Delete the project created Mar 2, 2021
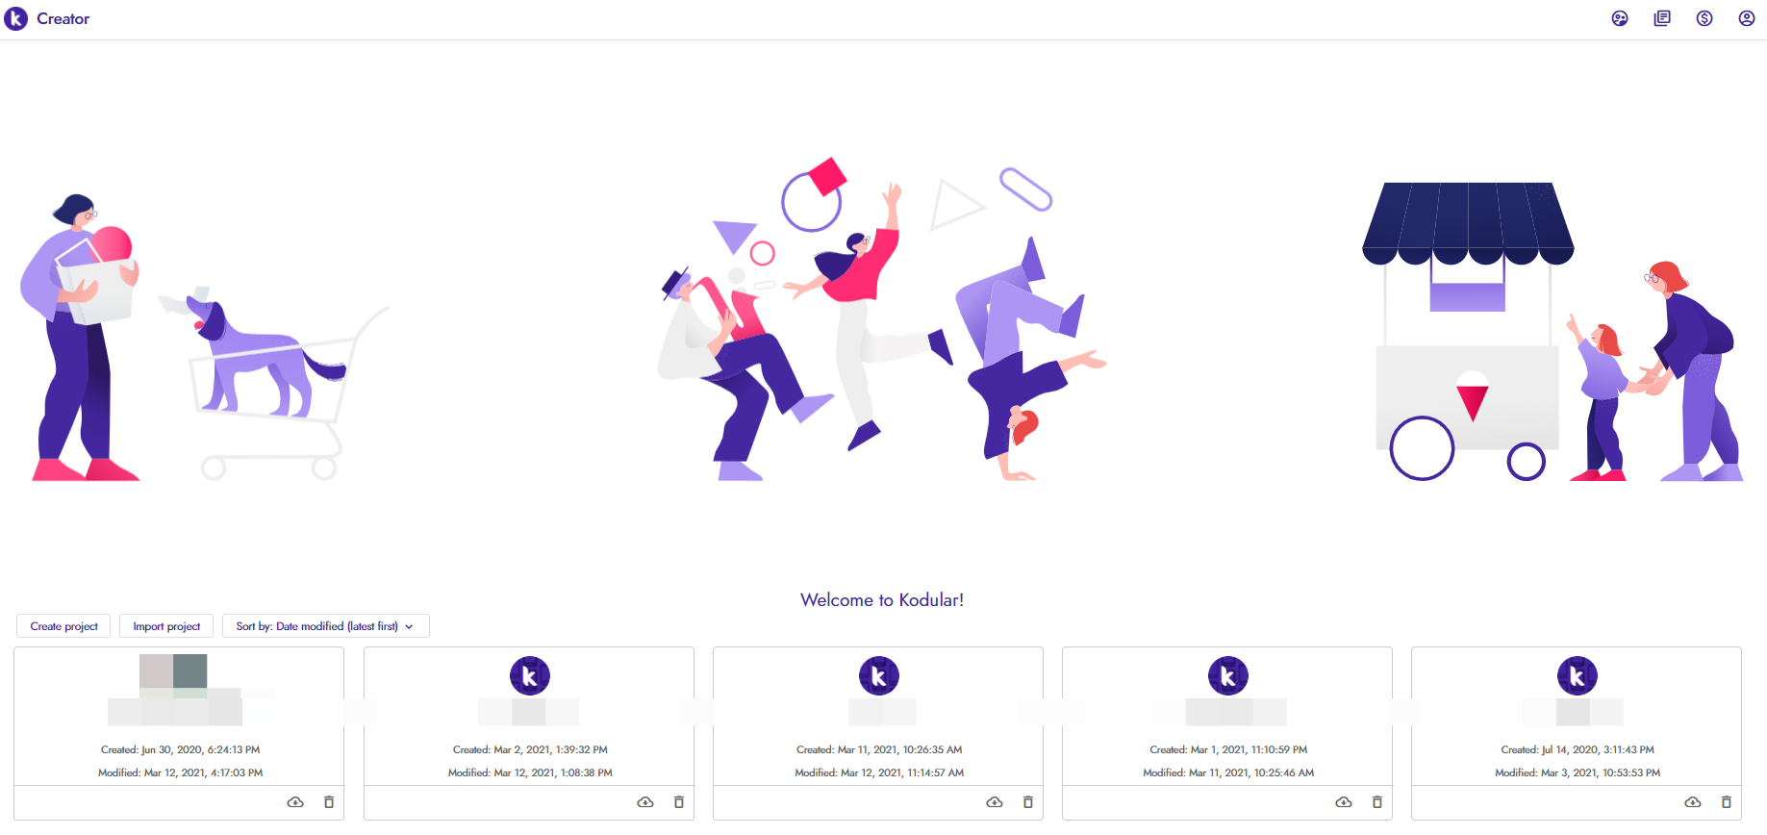Image resolution: width=1767 pixels, height=835 pixels. [679, 802]
